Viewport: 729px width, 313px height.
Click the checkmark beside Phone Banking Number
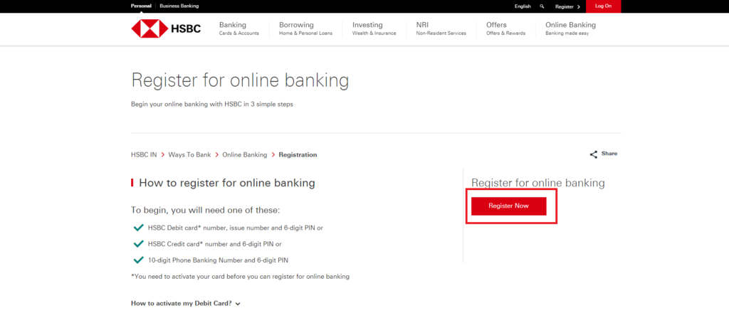point(139,260)
